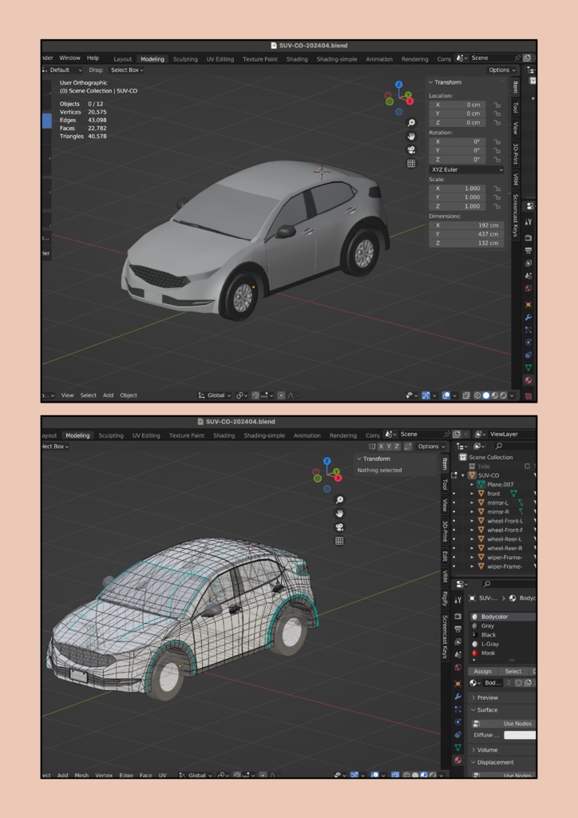Click the orthographic grid icon in lower window
578x818 pixels.
339,541
